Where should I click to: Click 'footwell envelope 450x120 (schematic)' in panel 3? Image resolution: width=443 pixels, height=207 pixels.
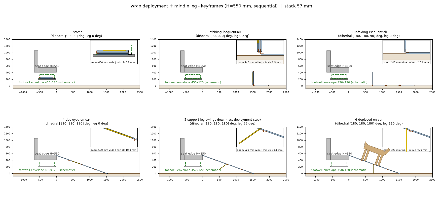click(339, 82)
